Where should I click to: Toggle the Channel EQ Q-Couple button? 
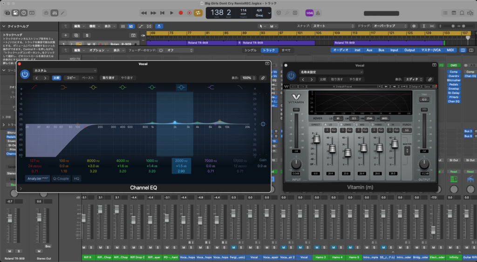tap(61, 178)
